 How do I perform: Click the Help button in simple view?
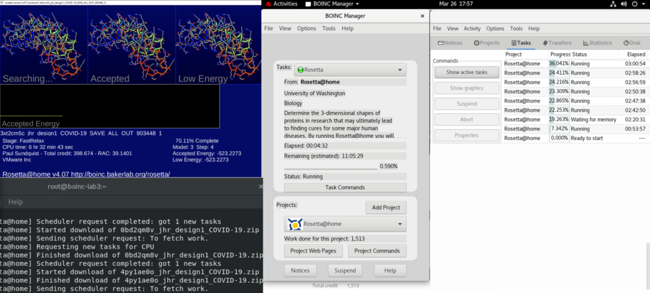(x=390, y=270)
